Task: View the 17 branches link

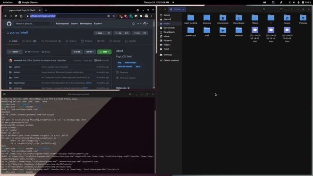Action: [32, 52]
